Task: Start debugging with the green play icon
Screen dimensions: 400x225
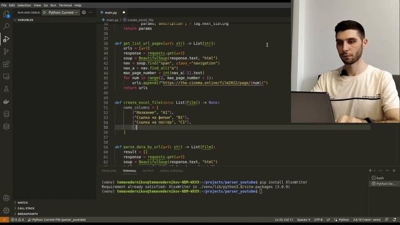Action: (x=44, y=12)
